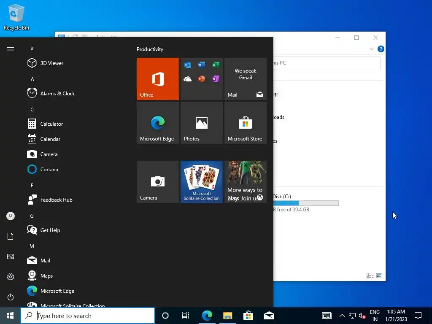This screenshot has width=432, height=324.
Task: Click the File Explorer address bar
Action: tap(327, 63)
